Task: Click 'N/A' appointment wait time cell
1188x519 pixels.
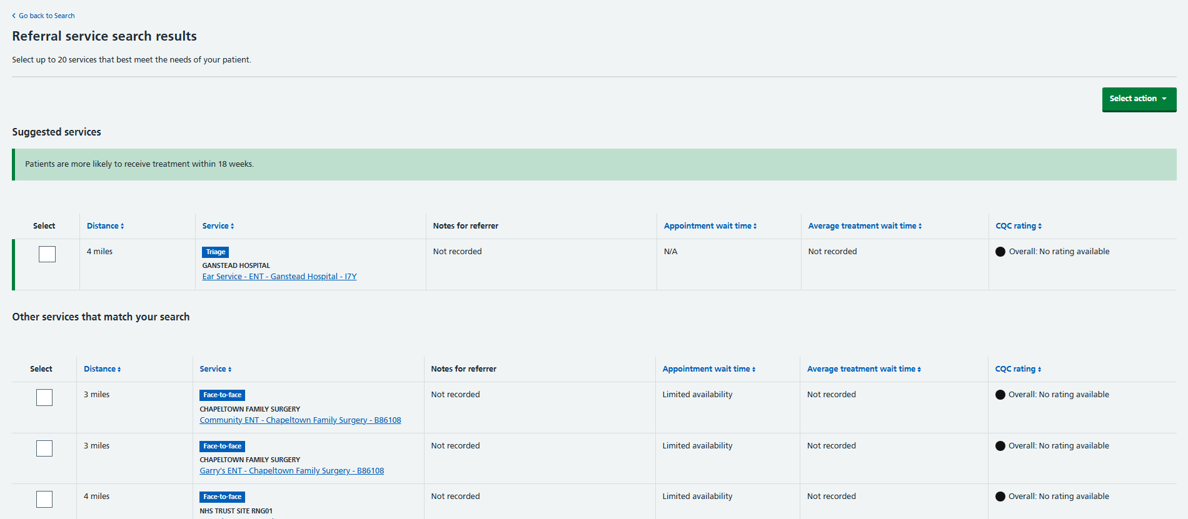Action: pos(670,252)
